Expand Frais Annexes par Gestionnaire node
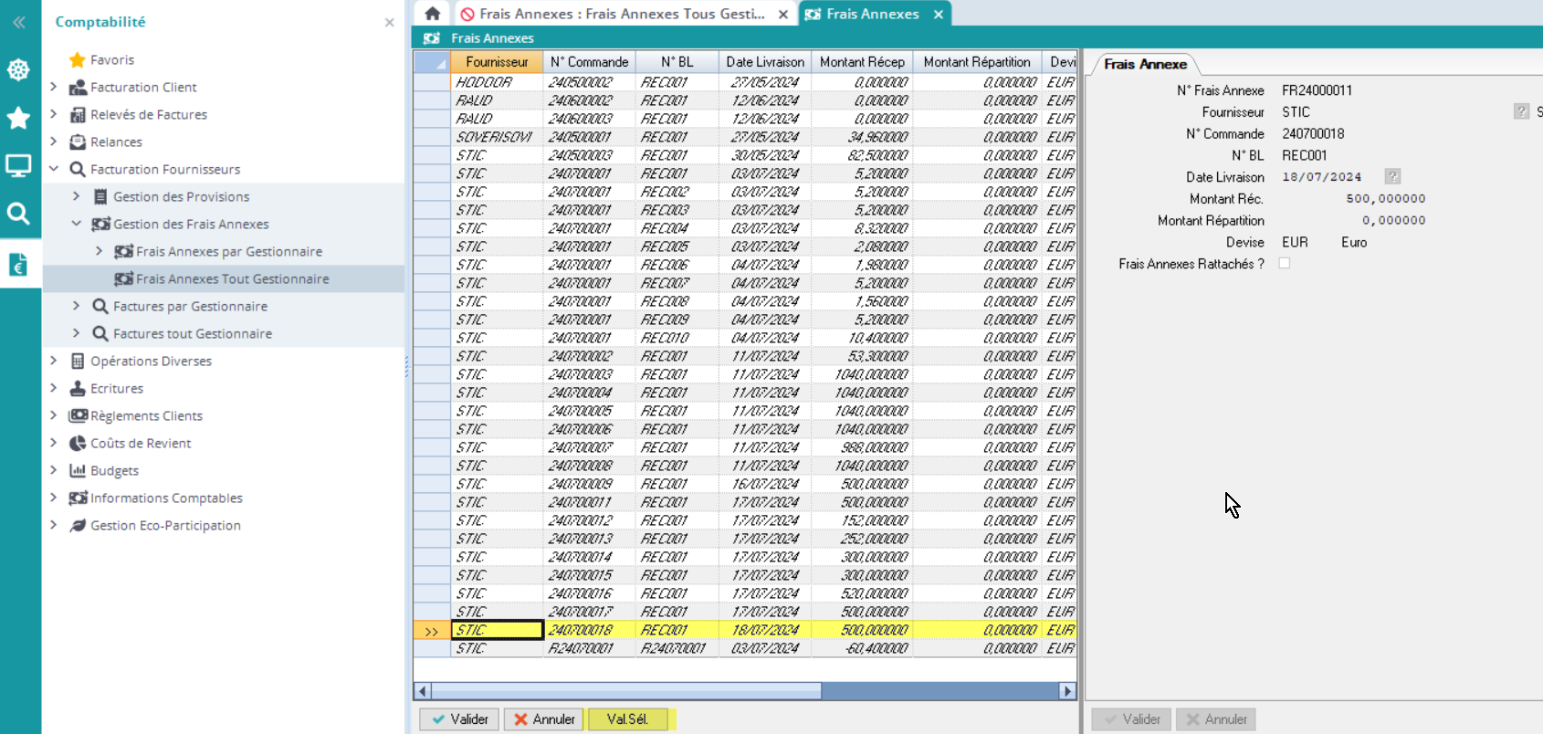 100,251
